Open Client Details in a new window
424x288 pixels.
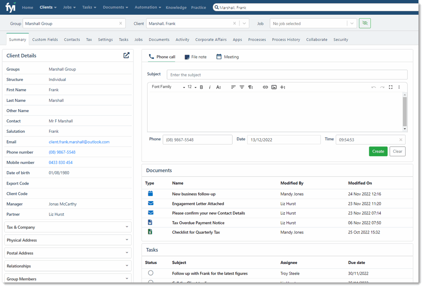126,55
